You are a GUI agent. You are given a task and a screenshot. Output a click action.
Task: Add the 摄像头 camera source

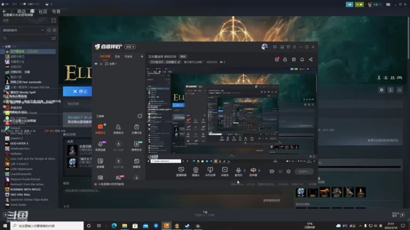click(x=196, y=172)
